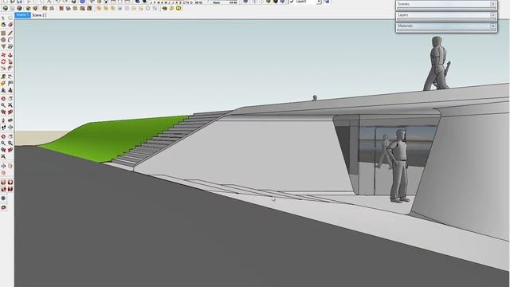Image resolution: width=510 pixels, height=287 pixels.
Task: Choose the Rotate tool
Action: (x=3, y=61)
